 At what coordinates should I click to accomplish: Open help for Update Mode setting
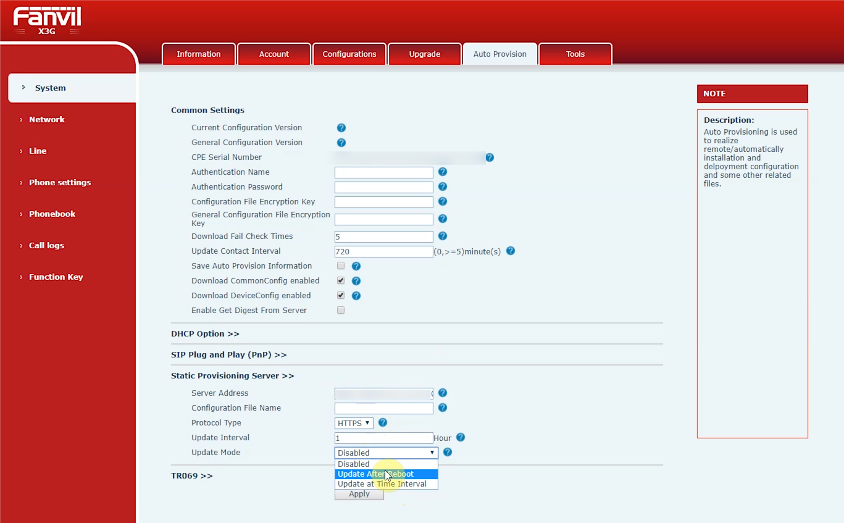446,452
